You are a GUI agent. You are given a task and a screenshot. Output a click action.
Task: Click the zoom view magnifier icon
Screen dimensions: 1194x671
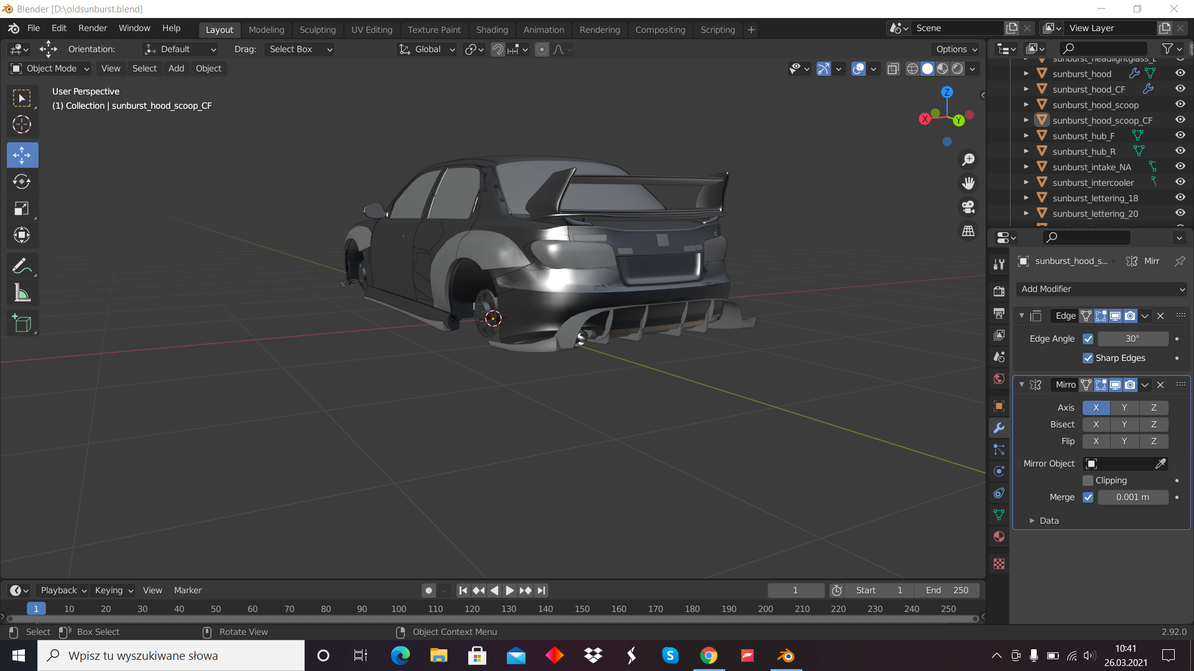pyautogui.click(x=968, y=160)
